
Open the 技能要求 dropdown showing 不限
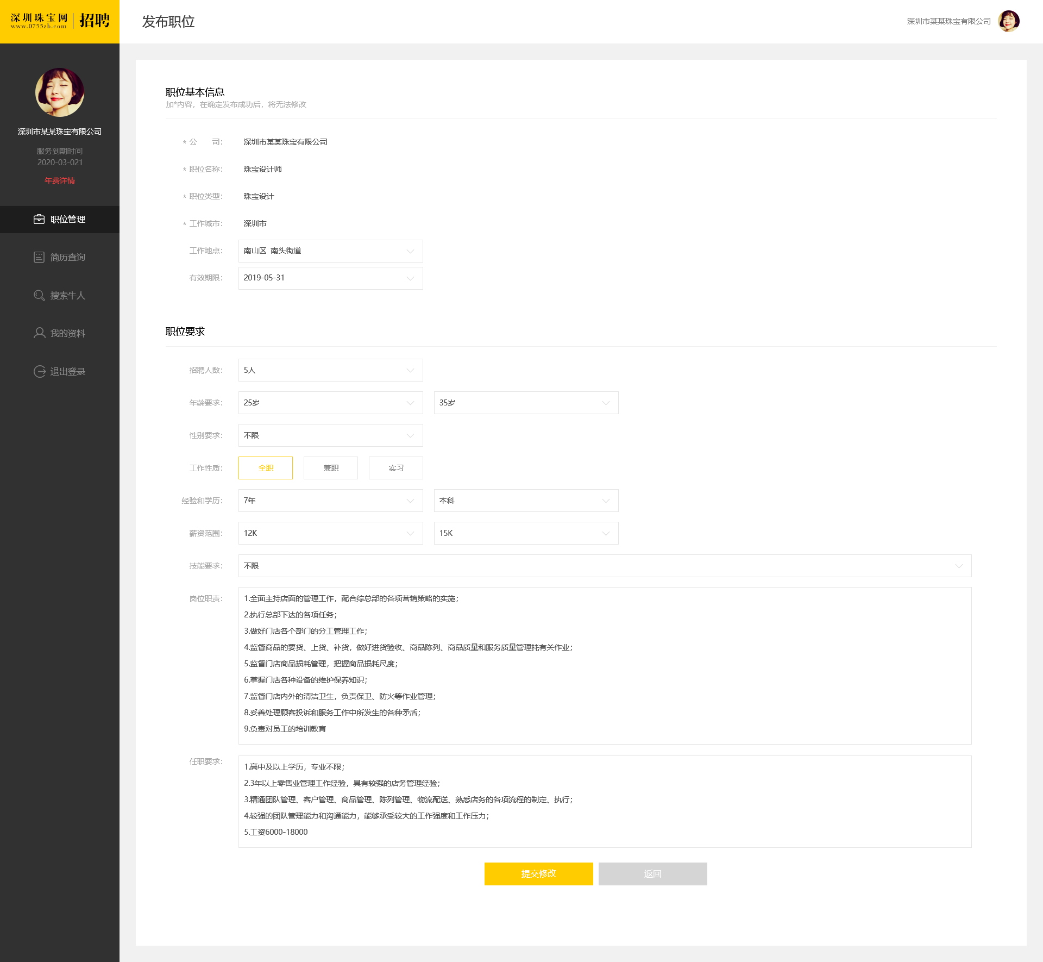[x=605, y=566]
